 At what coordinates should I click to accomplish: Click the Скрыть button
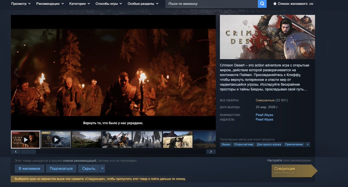pos(89,169)
